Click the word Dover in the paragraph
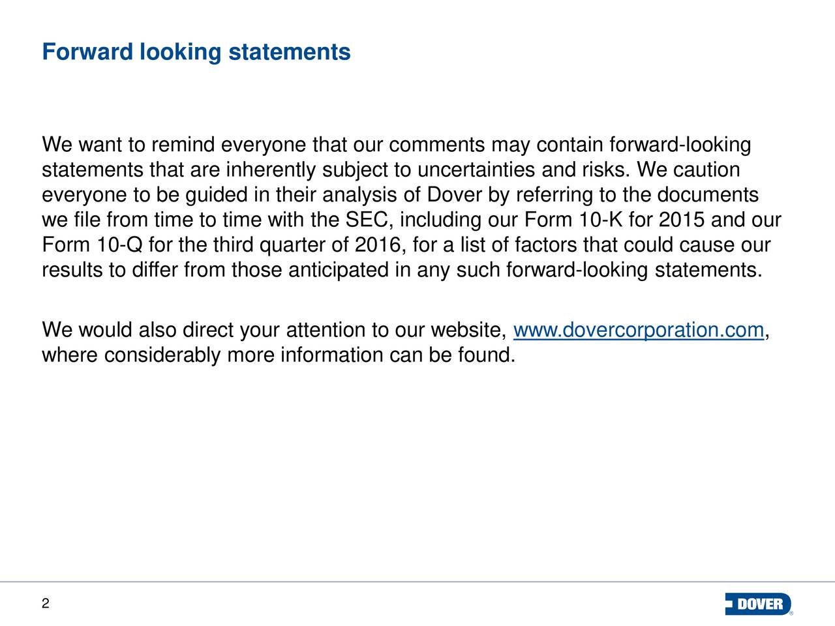The width and height of the screenshot is (835, 626). point(454,196)
